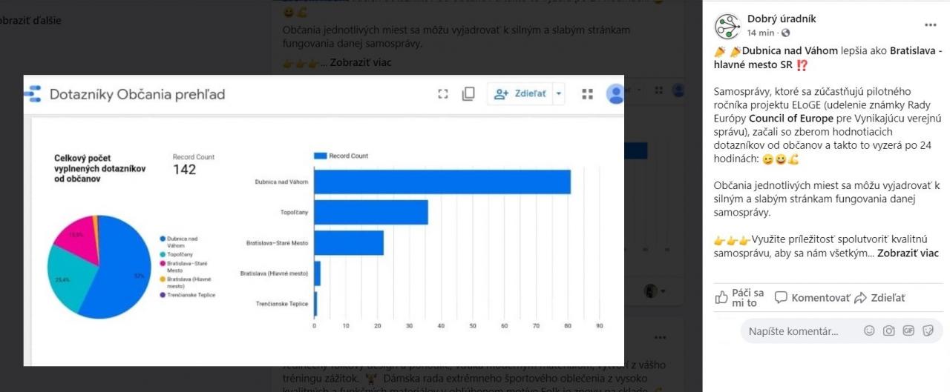950x392 pixels.
Task: Attach a photo via the camera icon
Action: (x=888, y=331)
